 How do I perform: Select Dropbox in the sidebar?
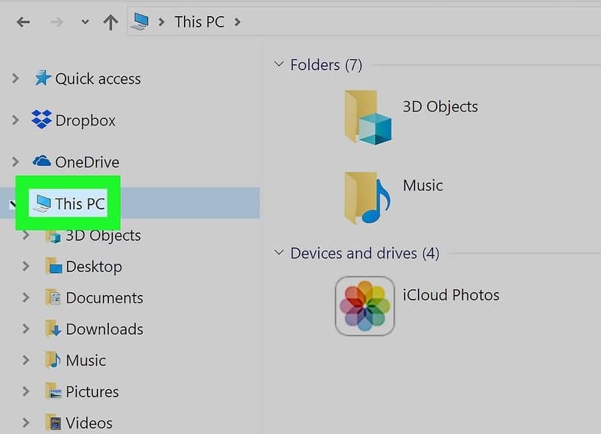(85, 120)
